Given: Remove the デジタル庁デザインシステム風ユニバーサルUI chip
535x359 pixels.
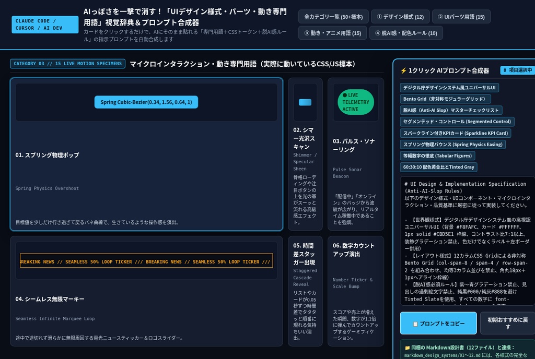Looking at the screenshot, I should click(x=449, y=88).
